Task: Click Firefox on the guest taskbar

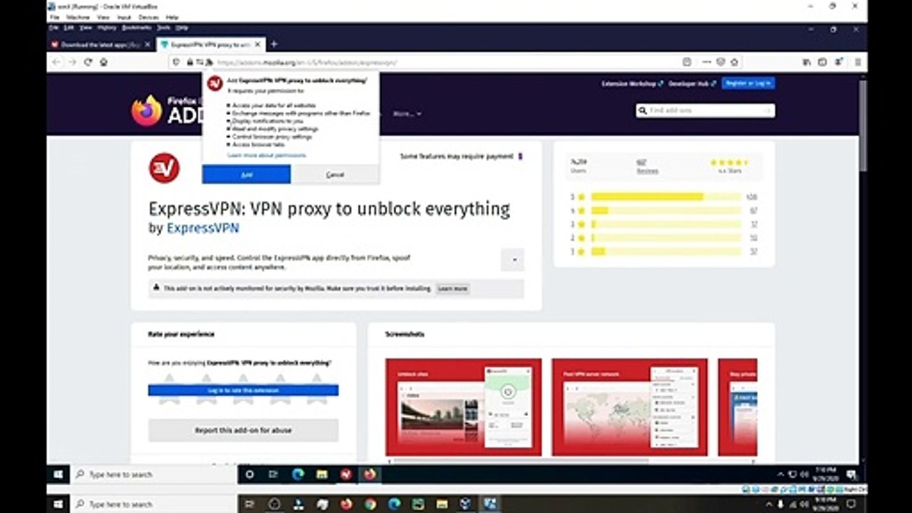Action: [x=369, y=475]
